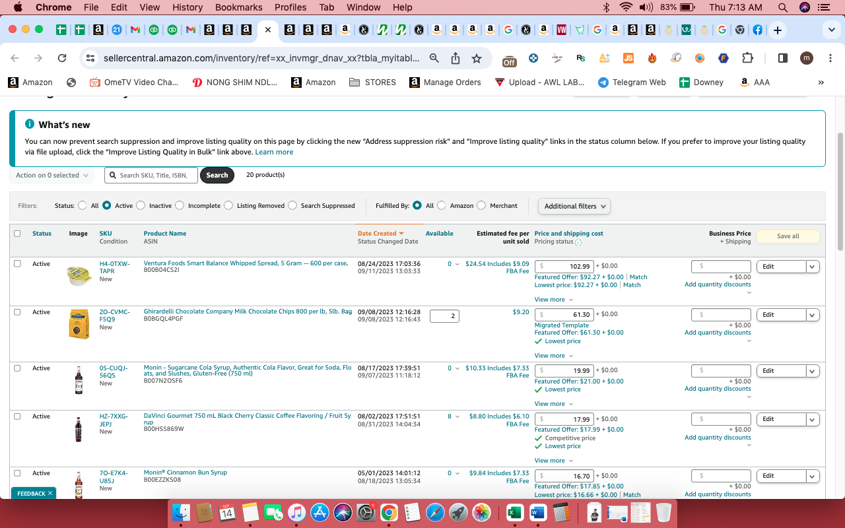
Task: Reload the Seller Central page
Action: [x=62, y=58]
